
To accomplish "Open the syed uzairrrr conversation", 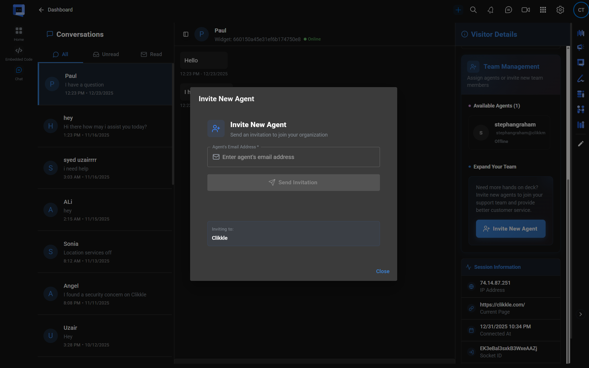I will (105, 168).
